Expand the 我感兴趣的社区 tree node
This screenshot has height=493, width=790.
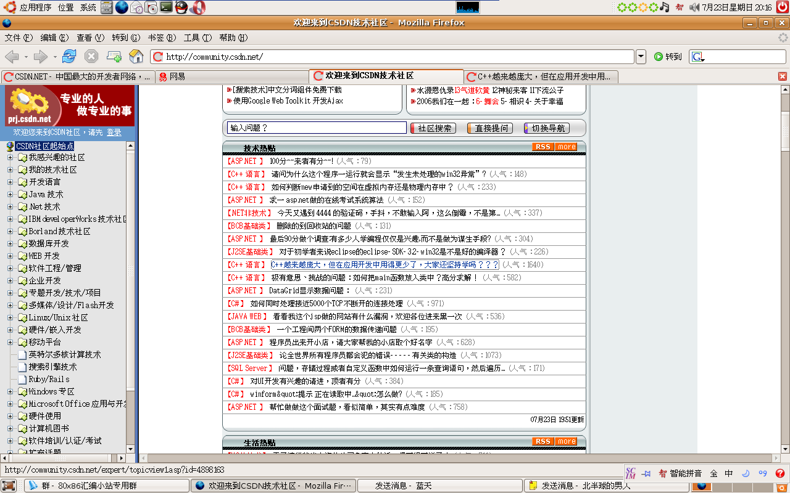10,158
